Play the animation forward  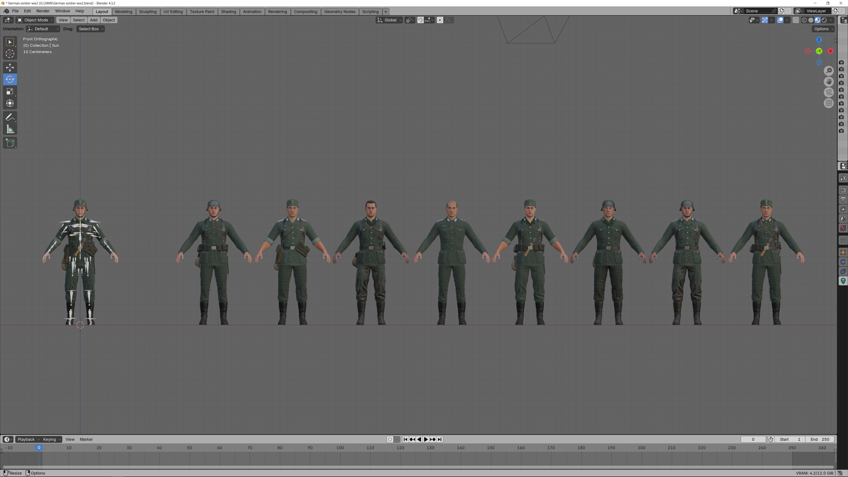[x=426, y=439]
